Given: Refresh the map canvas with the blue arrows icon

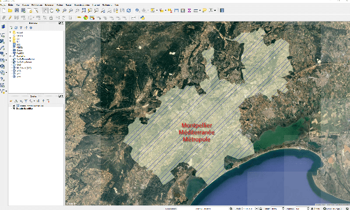Looking at the screenshot, I should (x=128, y=10).
